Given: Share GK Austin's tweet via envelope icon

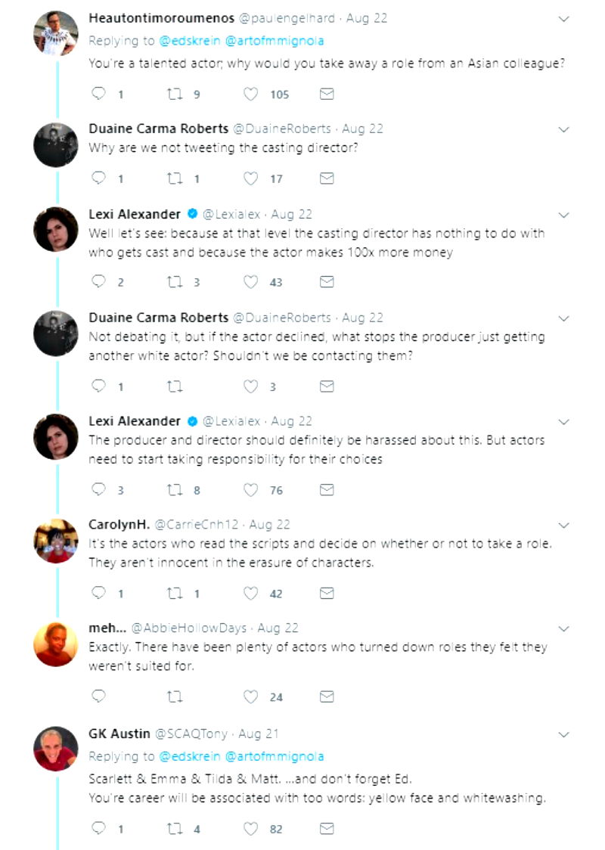Looking at the screenshot, I should pyautogui.click(x=327, y=829).
